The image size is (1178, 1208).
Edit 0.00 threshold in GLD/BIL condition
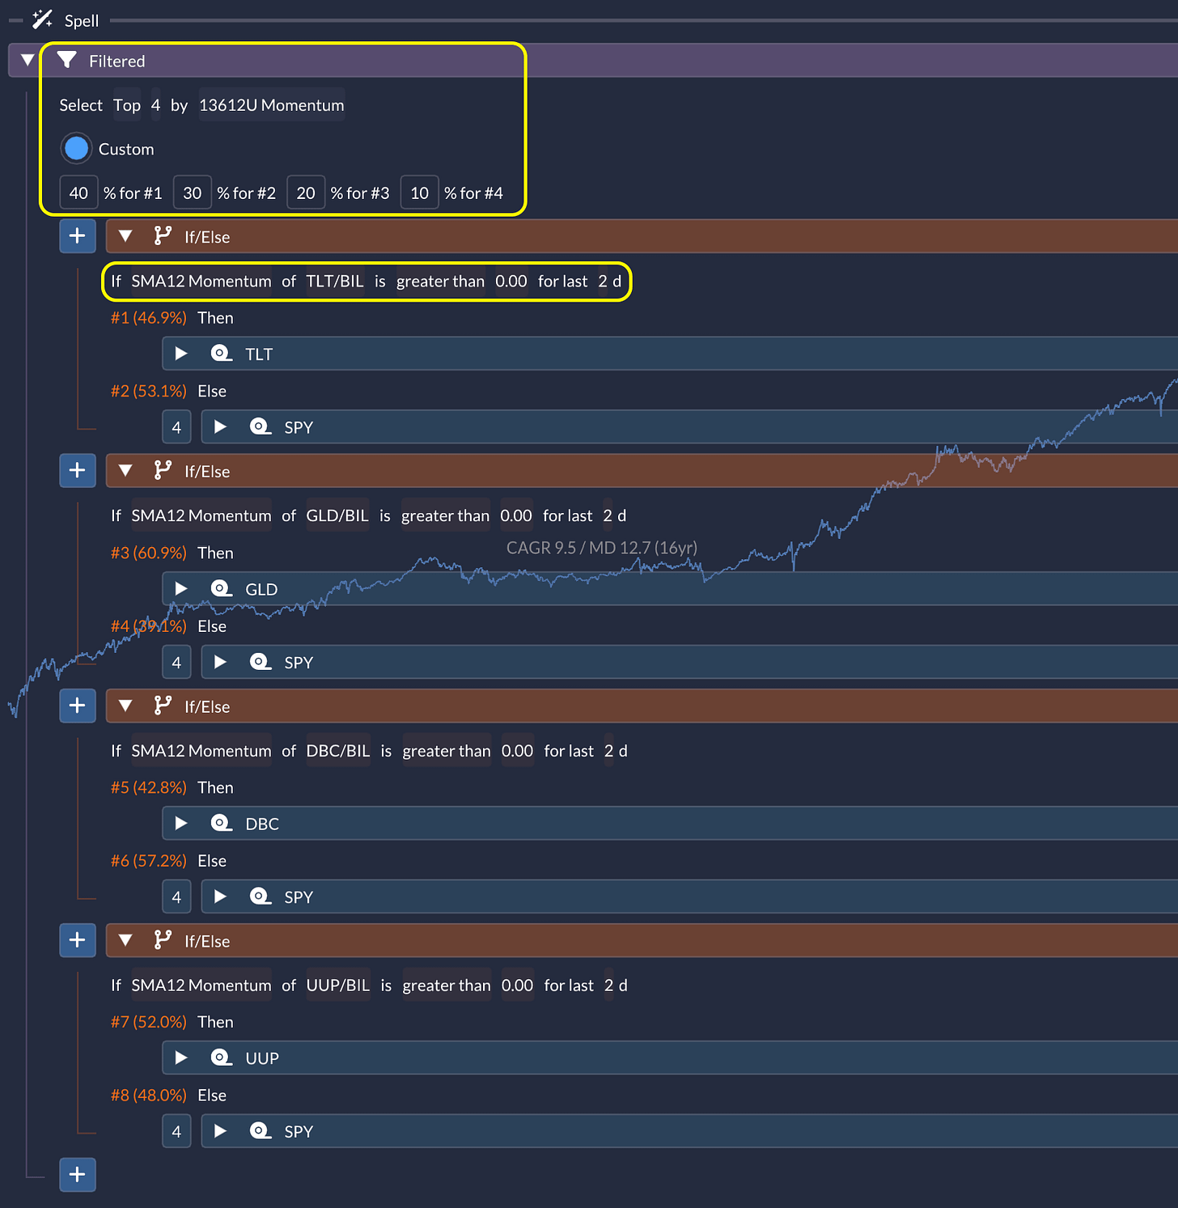pos(516,516)
